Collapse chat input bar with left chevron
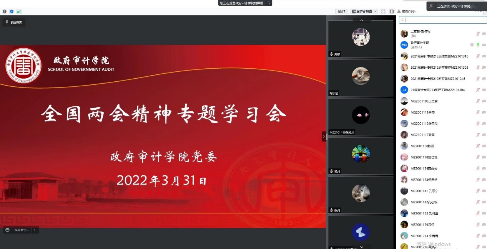 (35, 230)
